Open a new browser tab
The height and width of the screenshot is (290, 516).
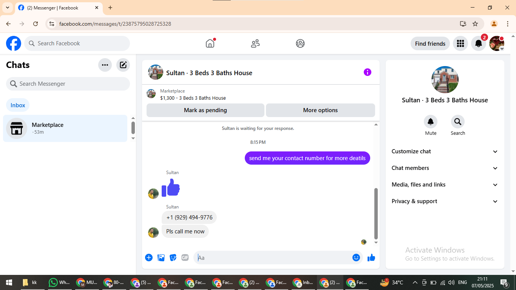point(110,8)
